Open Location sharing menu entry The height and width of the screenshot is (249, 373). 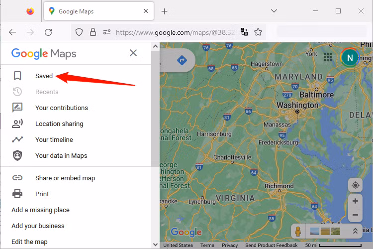coord(59,124)
